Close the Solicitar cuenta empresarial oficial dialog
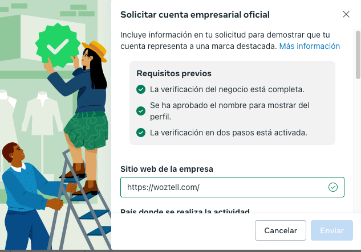 click(346, 14)
